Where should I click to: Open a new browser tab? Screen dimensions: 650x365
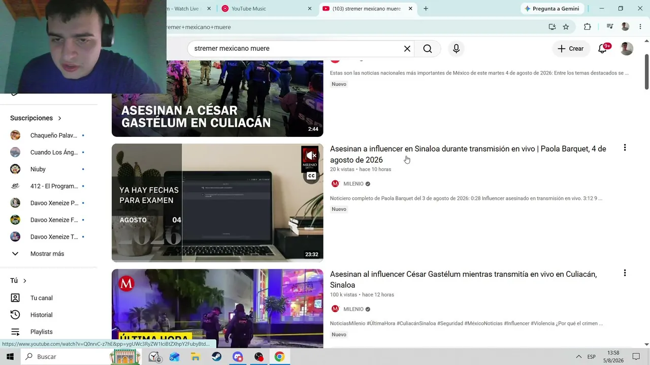[426, 9]
